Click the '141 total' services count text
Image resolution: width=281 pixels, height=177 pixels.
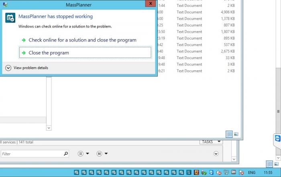[26, 142]
